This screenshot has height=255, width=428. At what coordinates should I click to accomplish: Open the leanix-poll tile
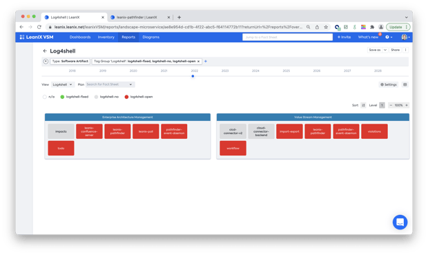click(146, 131)
